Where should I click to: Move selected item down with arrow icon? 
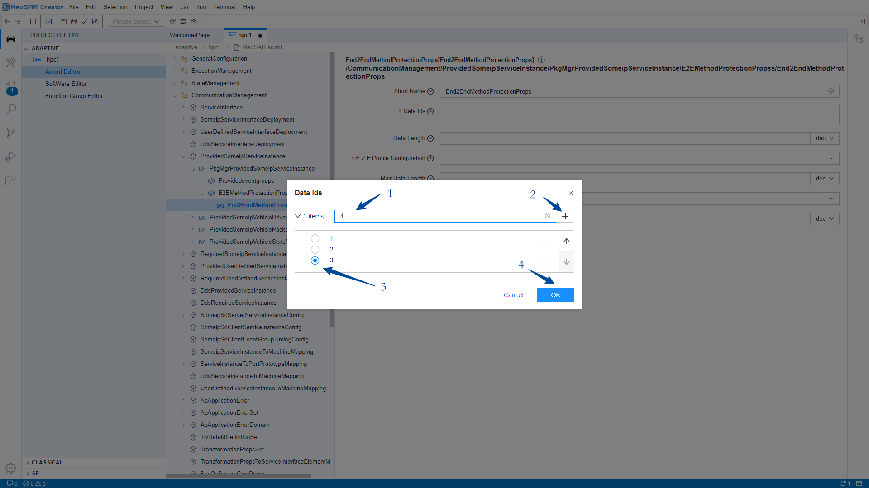coord(566,262)
